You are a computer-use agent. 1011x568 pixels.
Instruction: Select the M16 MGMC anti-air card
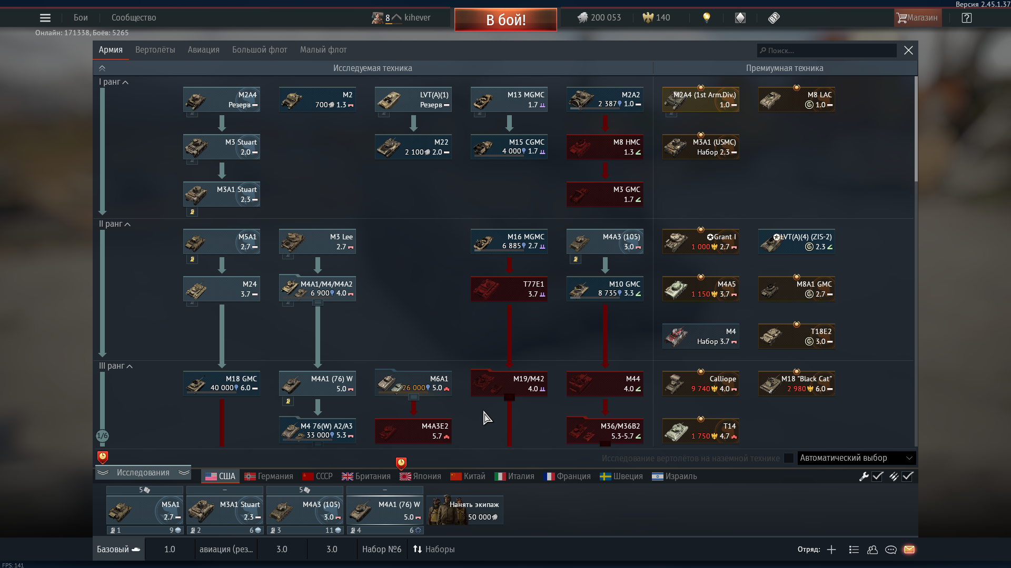(x=509, y=241)
